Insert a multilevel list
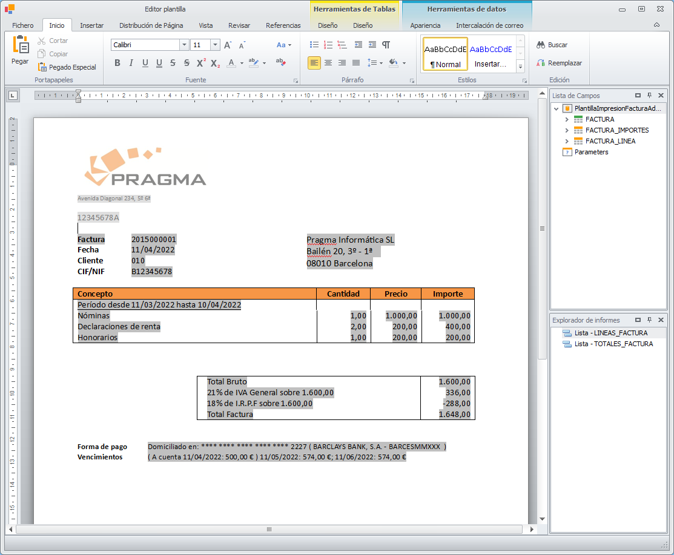The width and height of the screenshot is (674, 555). coord(342,45)
